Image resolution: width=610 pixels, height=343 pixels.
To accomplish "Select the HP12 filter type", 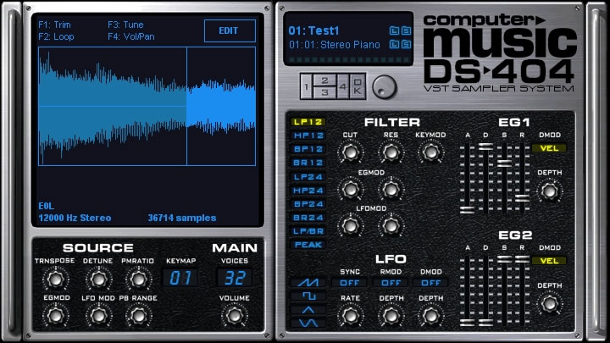I will pyautogui.click(x=308, y=135).
